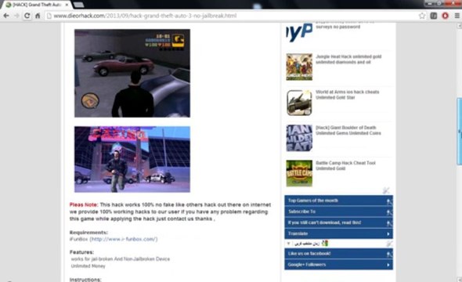Open the Jungle Heat game thumbnail
Image resolution: width=462 pixels, height=282 pixels.
click(299, 67)
